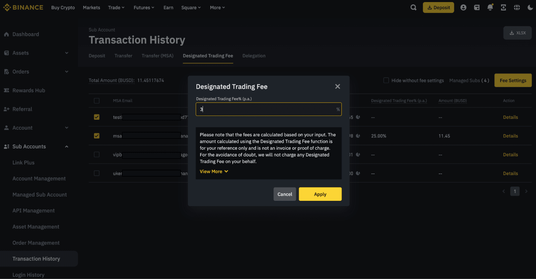Open the notifications bell
536x279 pixels.
click(x=490, y=7)
